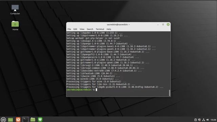The height and width of the screenshot is (122, 217).
Task: Click the leftmost system tray icon
Action: point(195,120)
